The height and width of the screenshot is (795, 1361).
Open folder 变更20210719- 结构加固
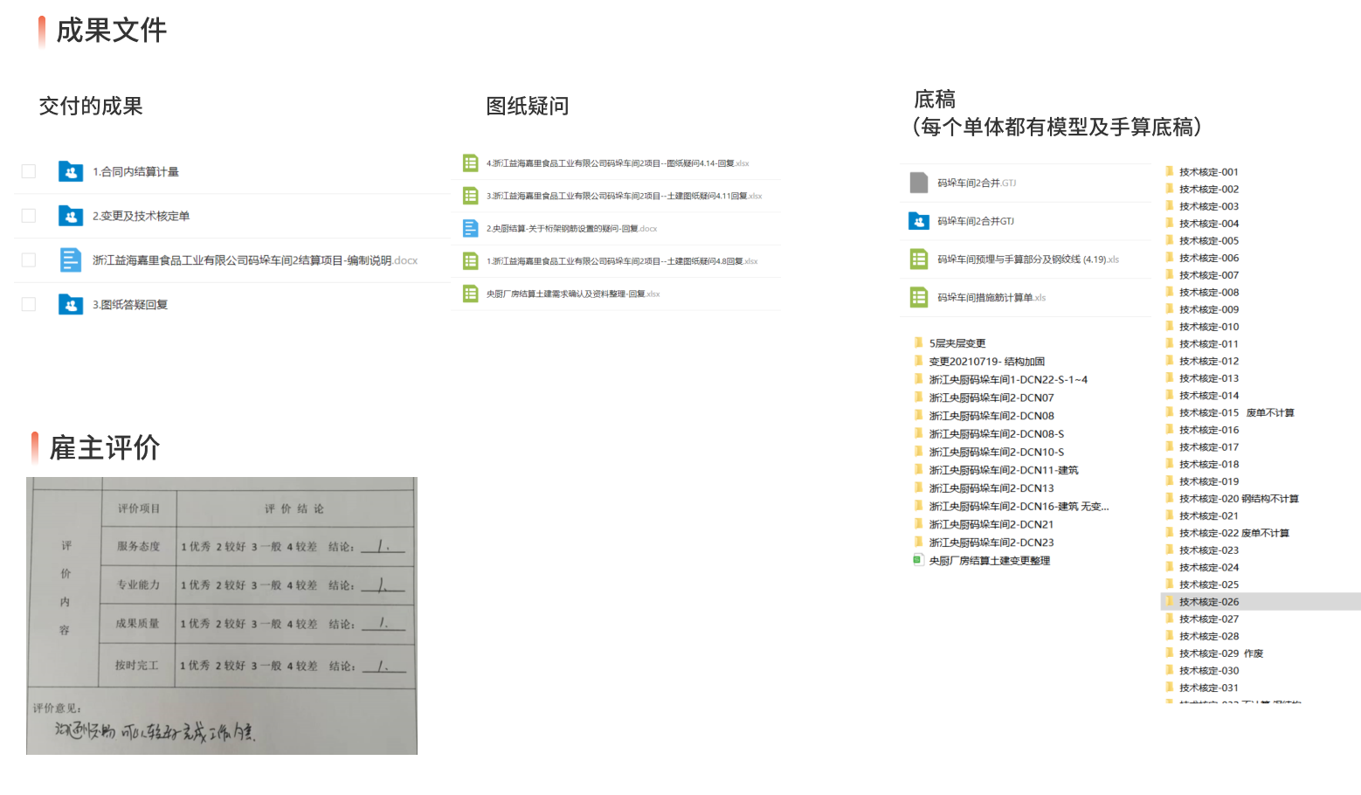coord(985,362)
